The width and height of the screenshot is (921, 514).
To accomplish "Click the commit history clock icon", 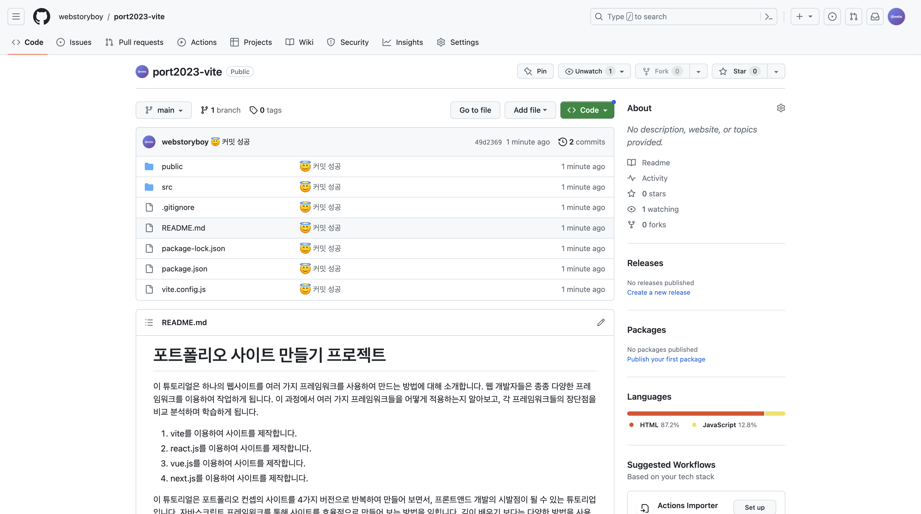I will [562, 142].
